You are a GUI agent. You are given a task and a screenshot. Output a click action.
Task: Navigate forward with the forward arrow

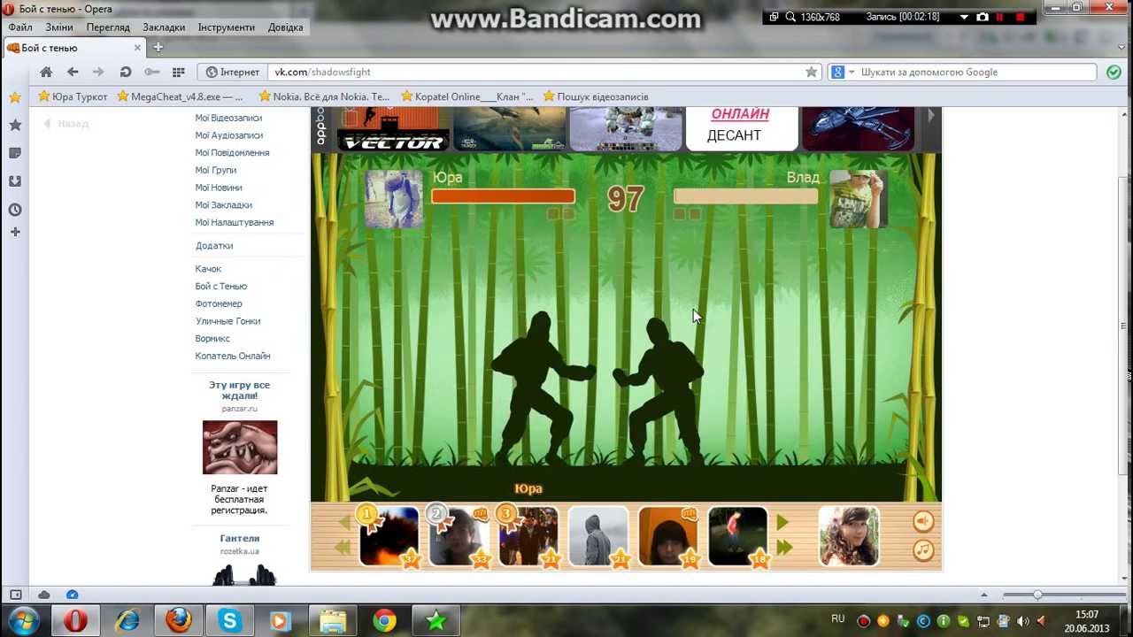[98, 73]
